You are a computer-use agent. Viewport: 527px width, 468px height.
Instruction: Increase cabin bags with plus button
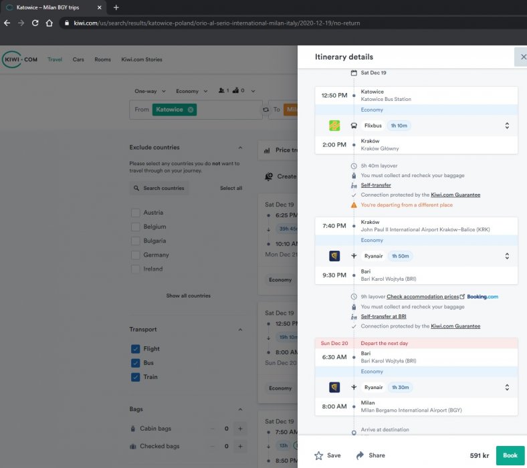[241, 429]
